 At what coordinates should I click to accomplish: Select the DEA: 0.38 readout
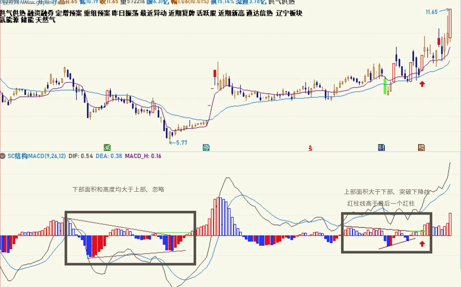click(x=109, y=156)
